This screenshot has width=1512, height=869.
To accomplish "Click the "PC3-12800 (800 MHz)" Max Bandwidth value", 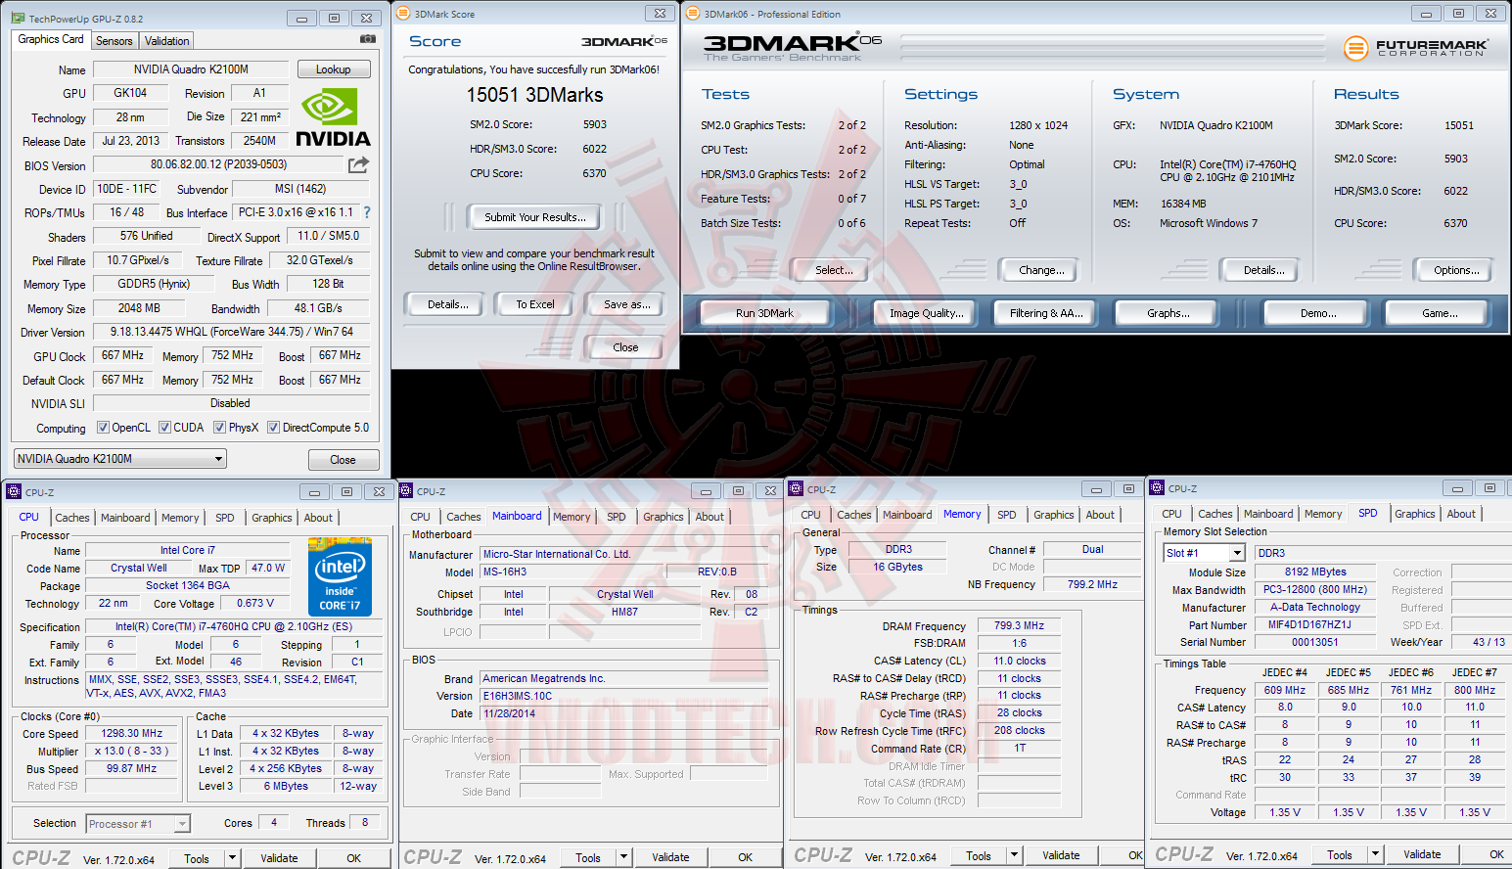I will point(1315,589).
